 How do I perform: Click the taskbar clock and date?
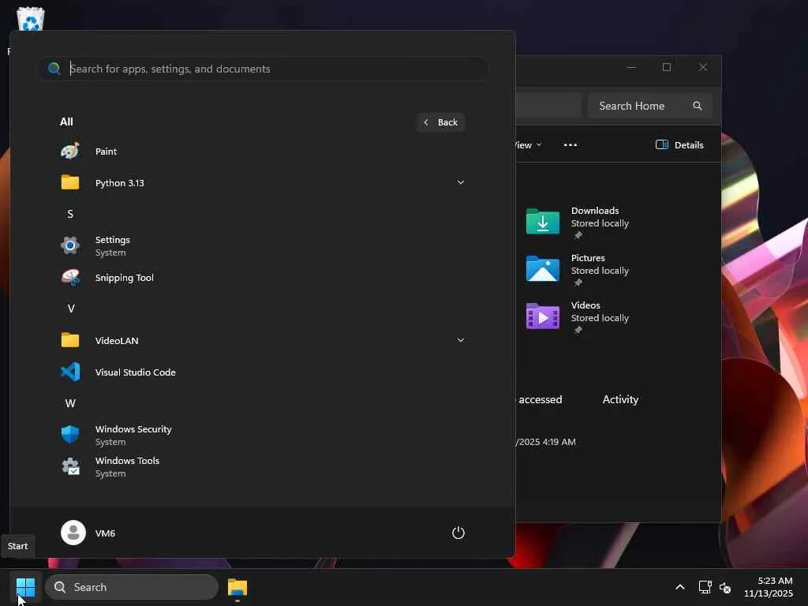pos(769,587)
